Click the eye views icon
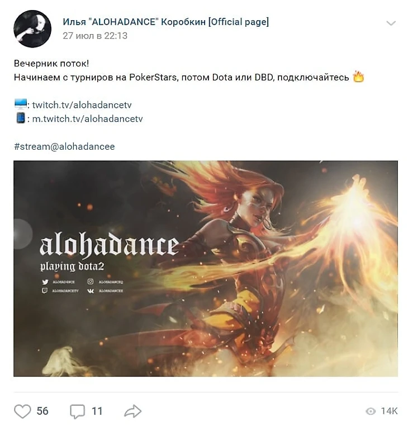Image resolution: width=408 pixels, height=428 pixels. [371, 411]
